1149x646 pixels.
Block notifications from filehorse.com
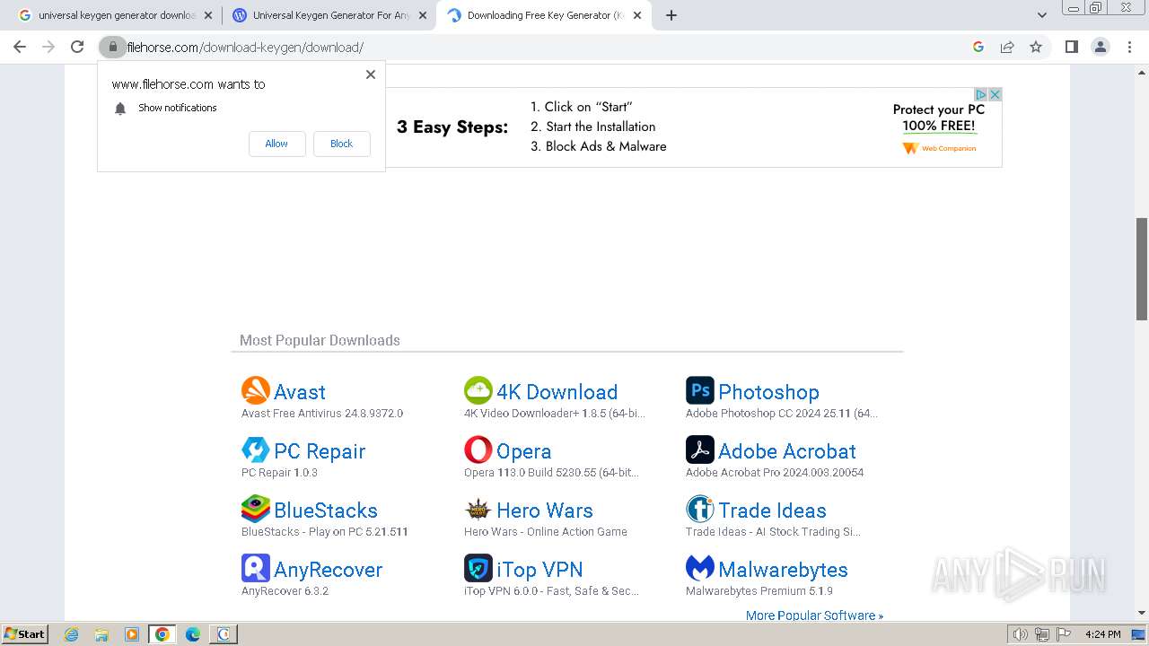[x=341, y=144]
